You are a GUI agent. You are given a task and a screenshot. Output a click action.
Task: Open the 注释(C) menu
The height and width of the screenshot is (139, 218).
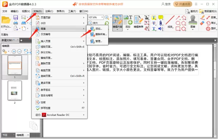(49, 11)
